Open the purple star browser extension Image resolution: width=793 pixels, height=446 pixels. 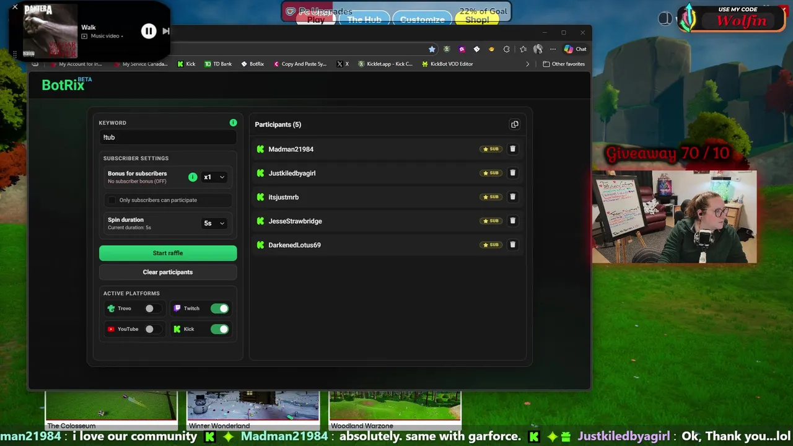(x=462, y=49)
